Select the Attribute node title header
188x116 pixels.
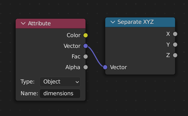[51, 24]
